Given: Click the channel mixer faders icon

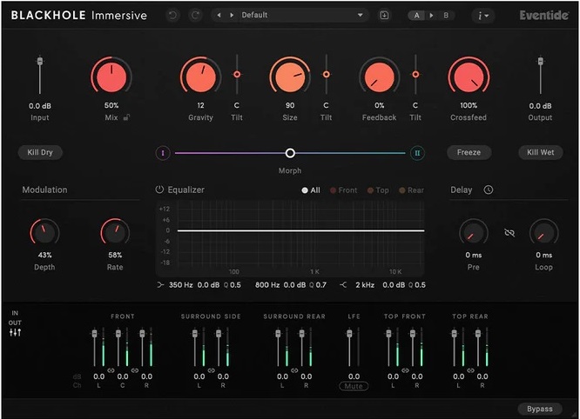Looking at the screenshot, I should click(x=15, y=333).
